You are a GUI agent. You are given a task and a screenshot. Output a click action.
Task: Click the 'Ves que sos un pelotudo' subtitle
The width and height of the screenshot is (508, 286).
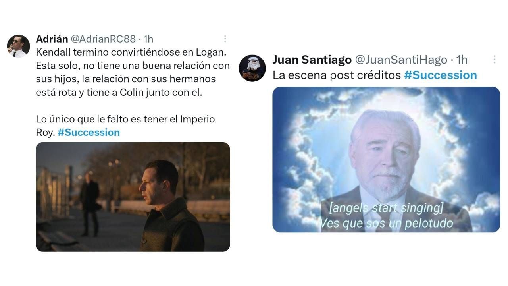[x=386, y=223]
